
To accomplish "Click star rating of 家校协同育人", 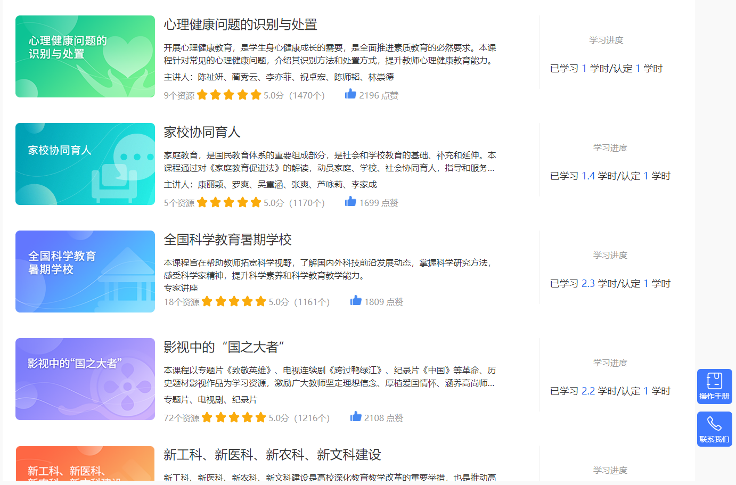I will click(229, 203).
